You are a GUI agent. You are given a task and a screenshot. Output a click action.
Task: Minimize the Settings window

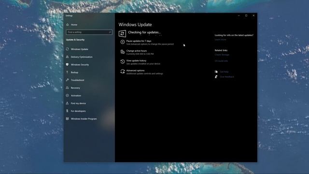239,15
